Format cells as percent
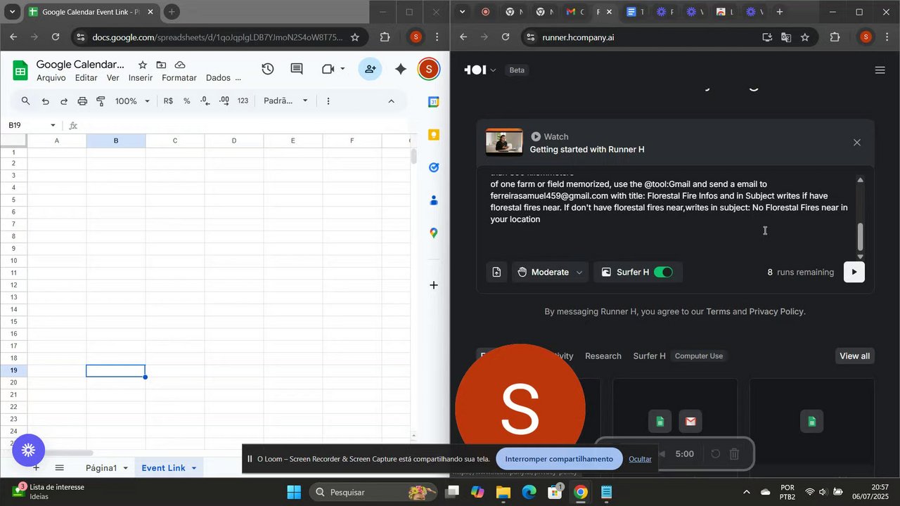 click(x=186, y=101)
